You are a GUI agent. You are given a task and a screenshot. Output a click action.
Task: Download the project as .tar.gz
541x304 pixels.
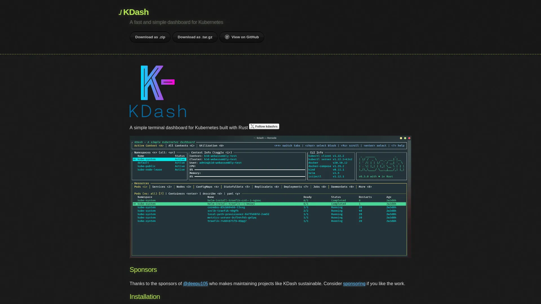[x=195, y=37]
